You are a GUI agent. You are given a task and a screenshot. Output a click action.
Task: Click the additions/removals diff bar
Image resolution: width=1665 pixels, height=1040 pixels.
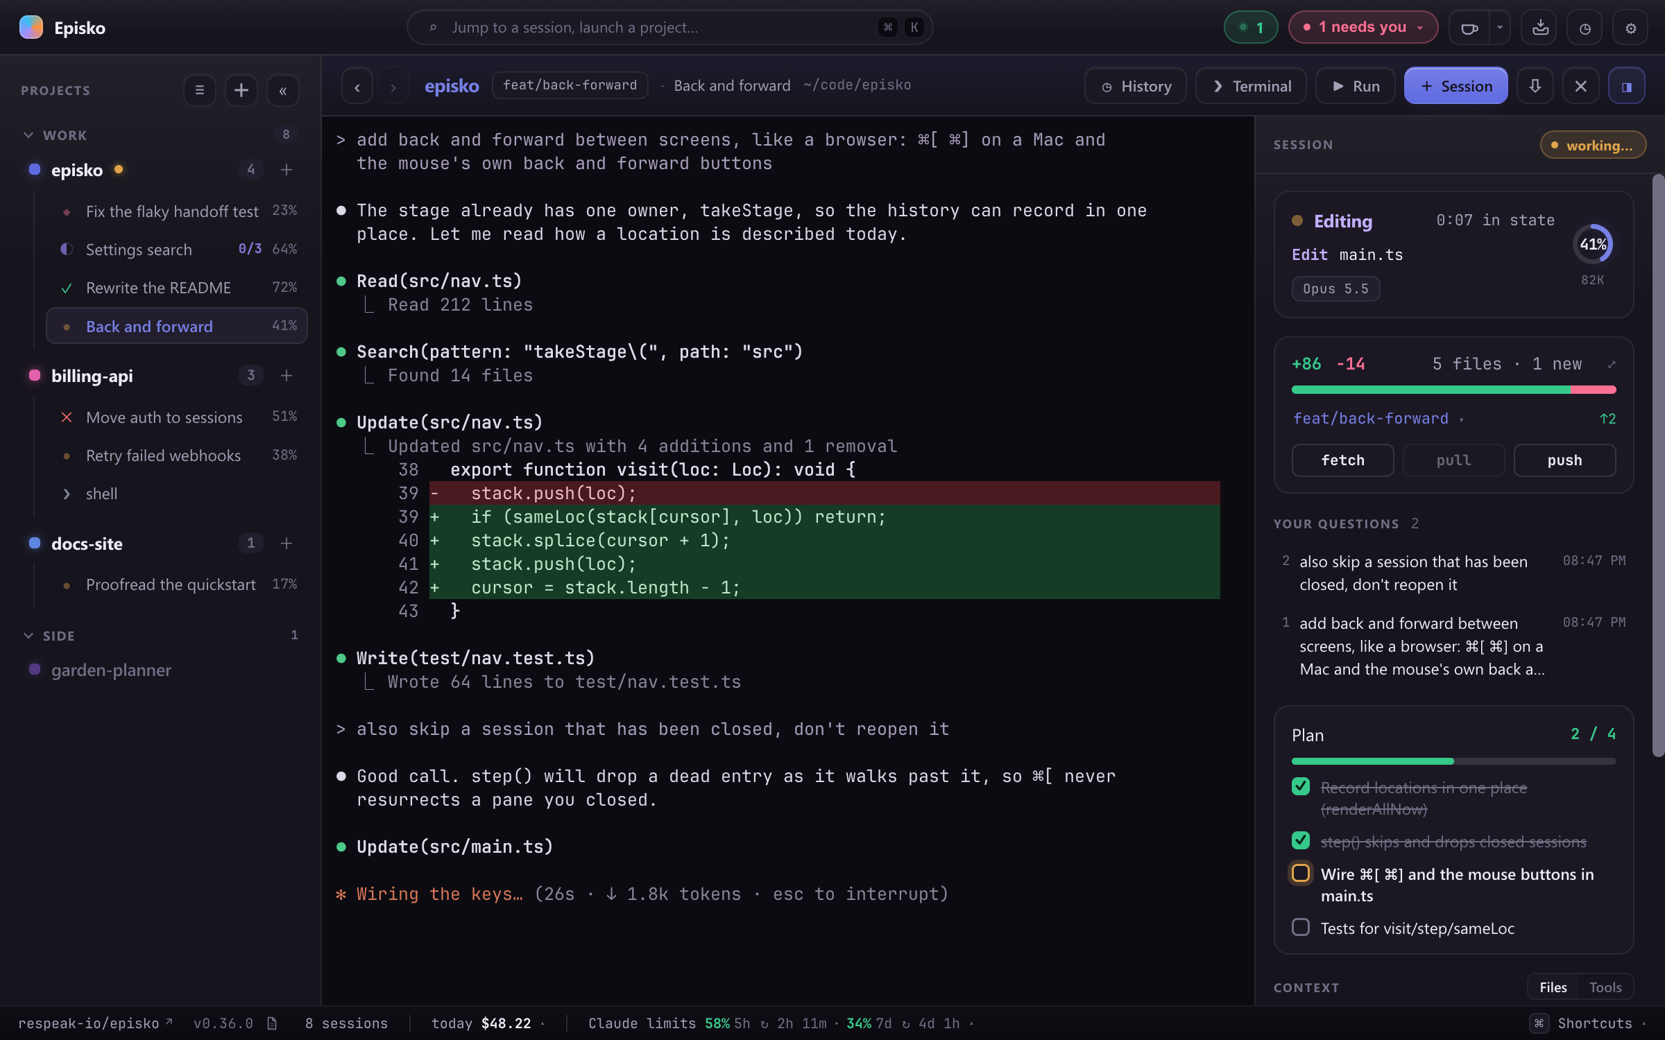coord(1453,390)
